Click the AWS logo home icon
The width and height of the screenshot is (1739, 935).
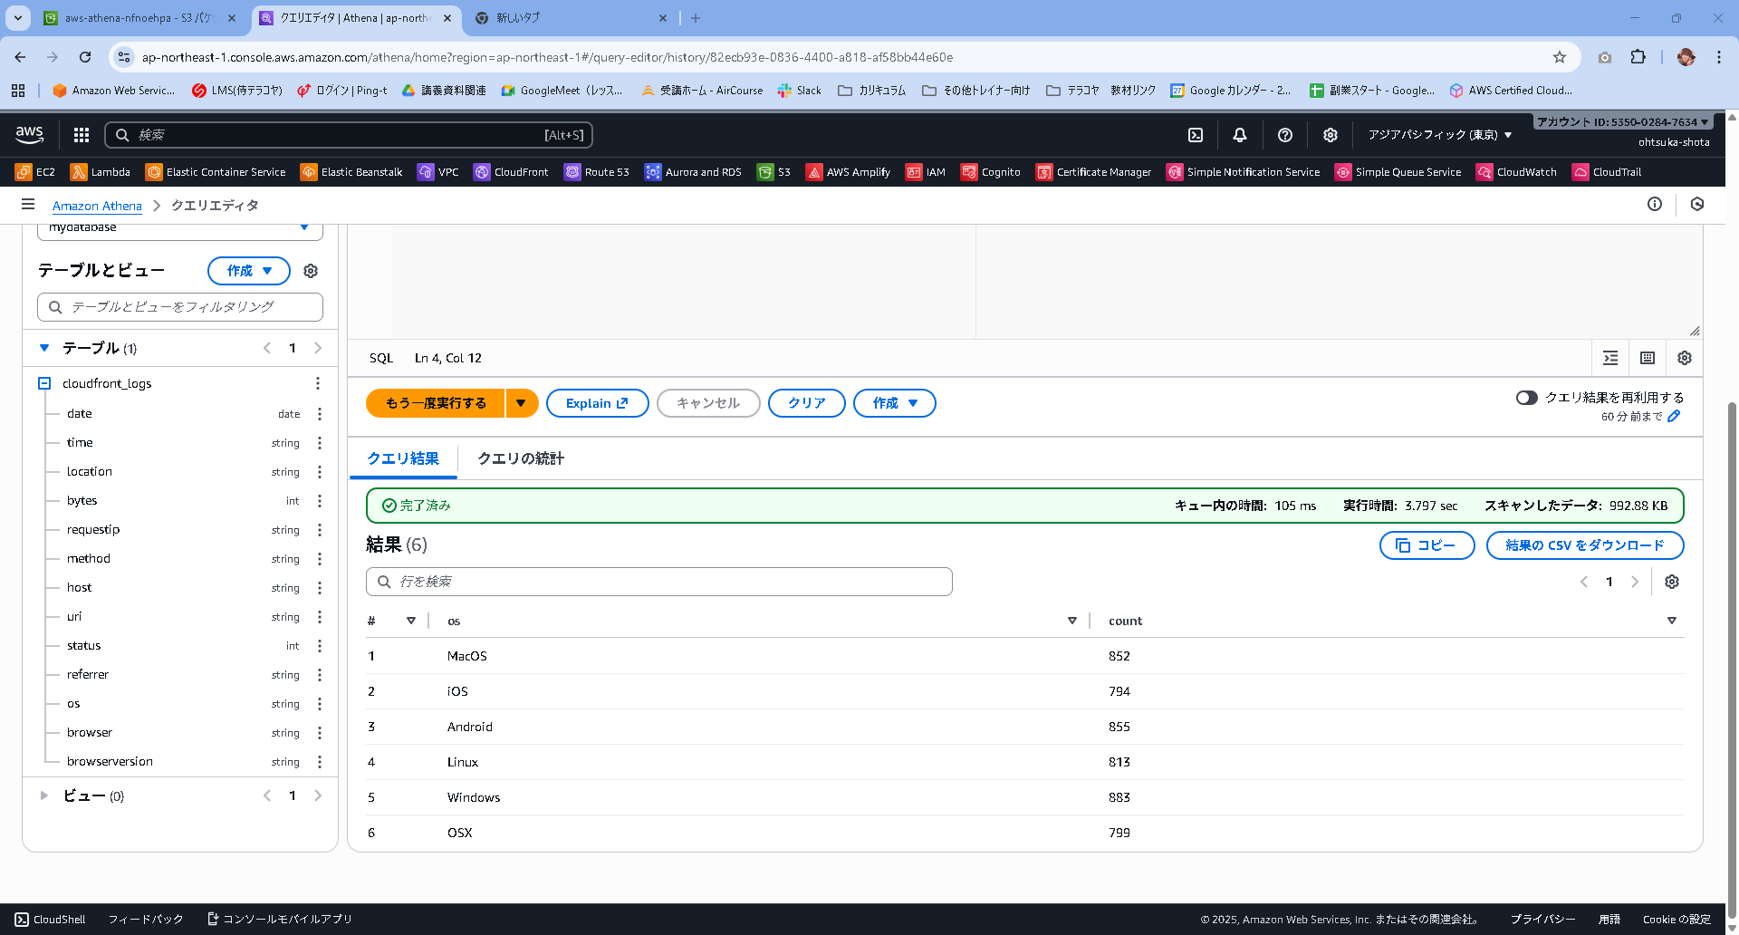point(30,135)
